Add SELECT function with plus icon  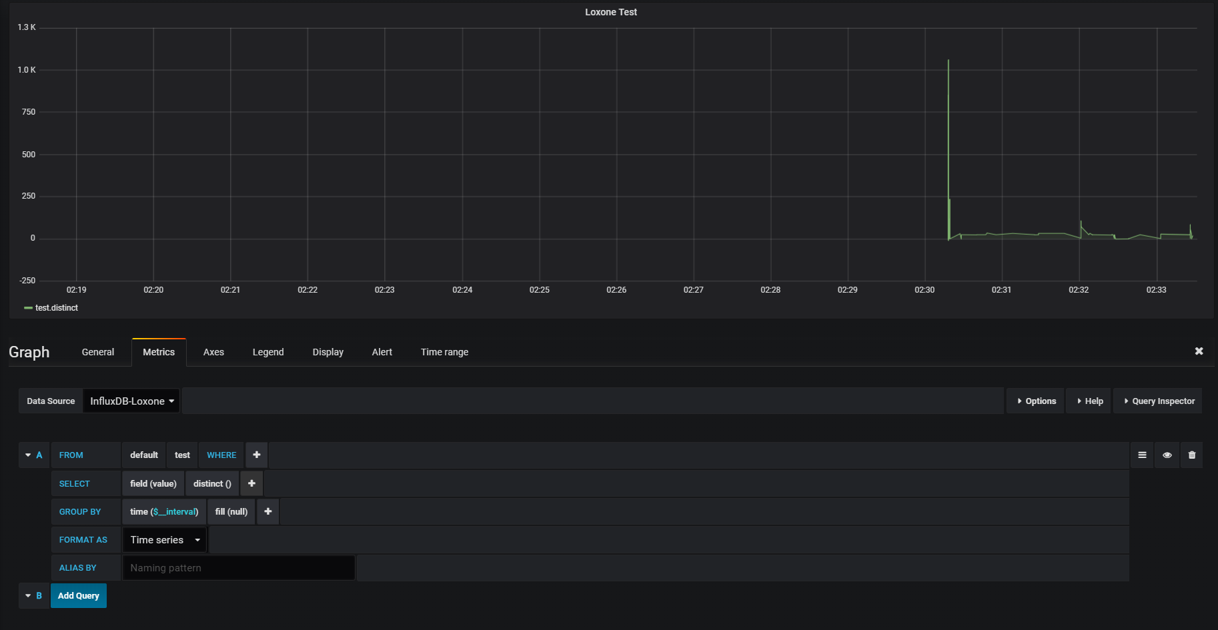click(x=251, y=484)
